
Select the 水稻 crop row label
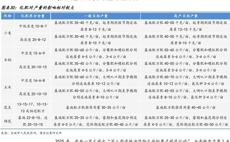point(7,60)
